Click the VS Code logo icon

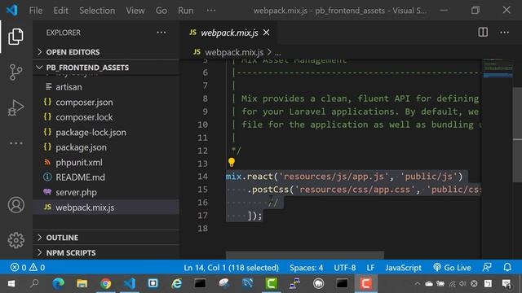(12, 11)
